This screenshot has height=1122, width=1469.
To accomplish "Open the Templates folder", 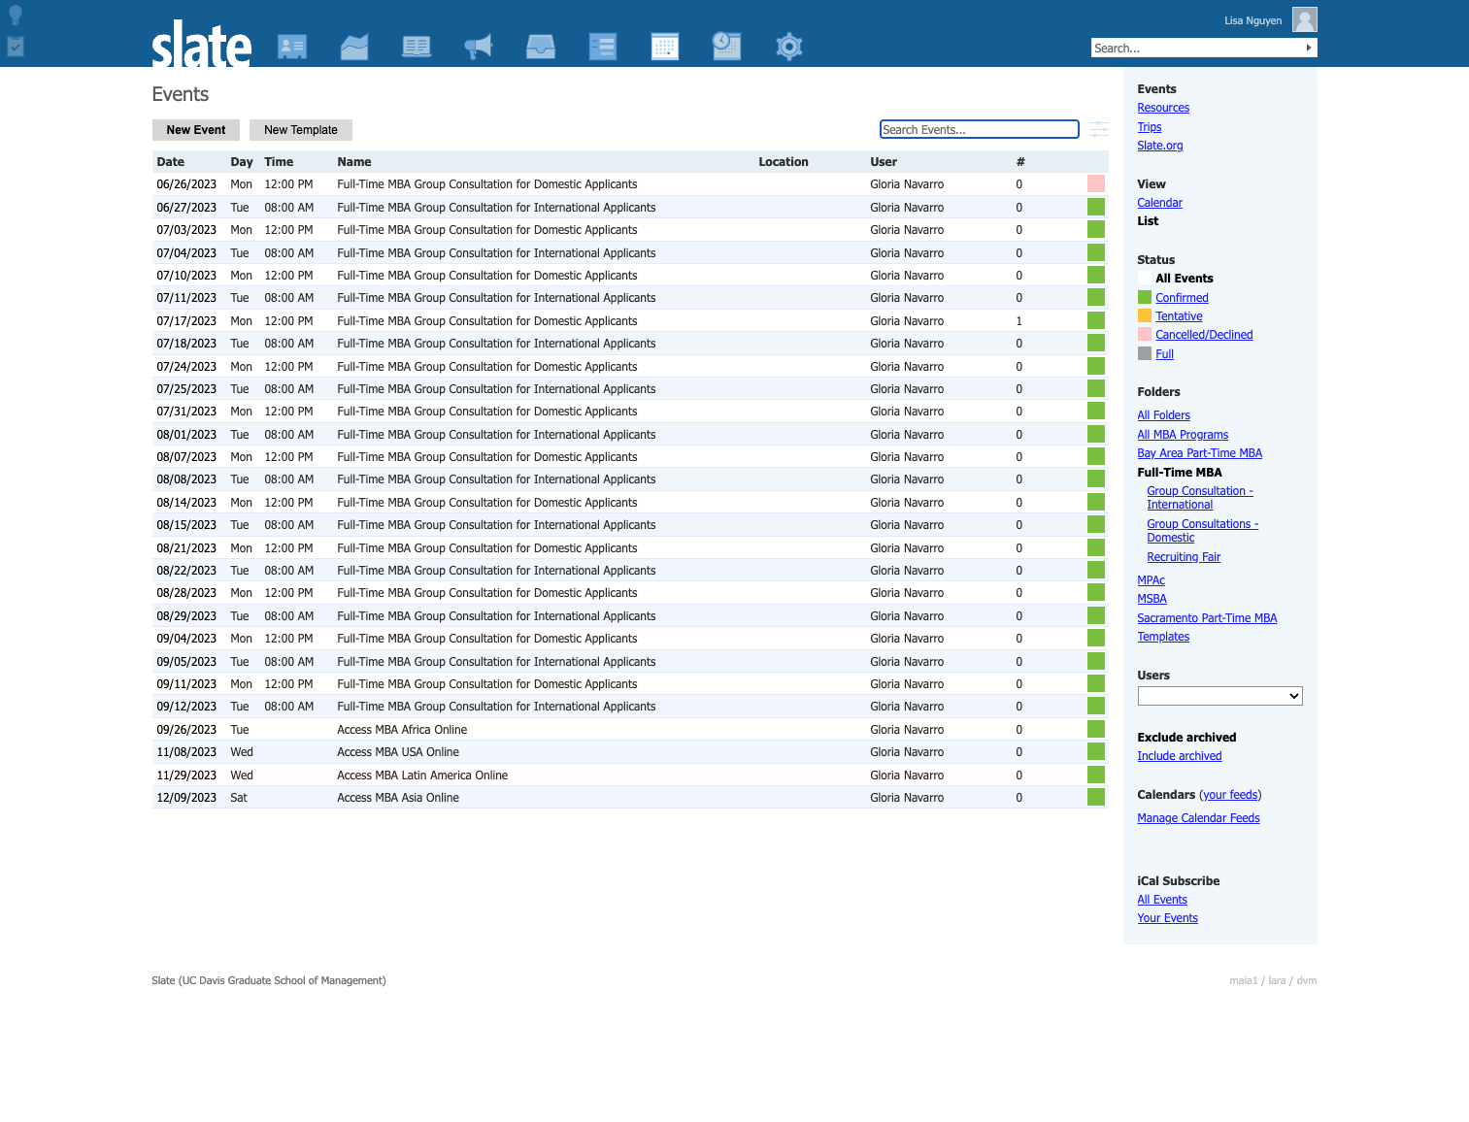I will point(1163,637).
